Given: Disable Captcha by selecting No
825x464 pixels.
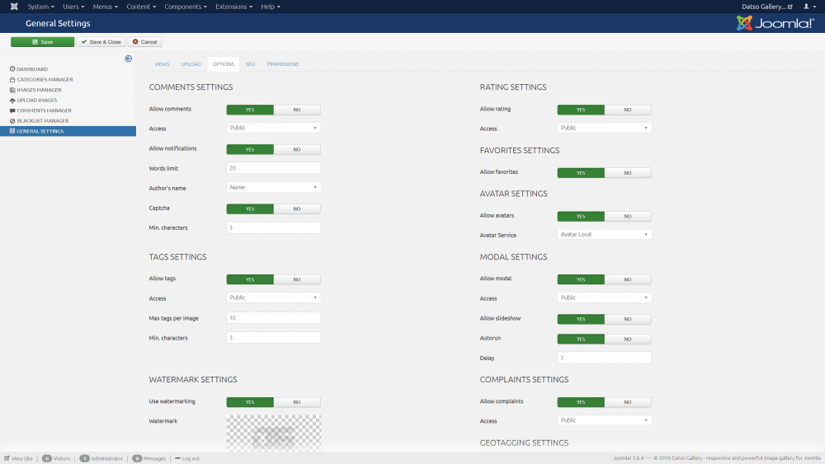Looking at the screenshot, I should (297, 209).
